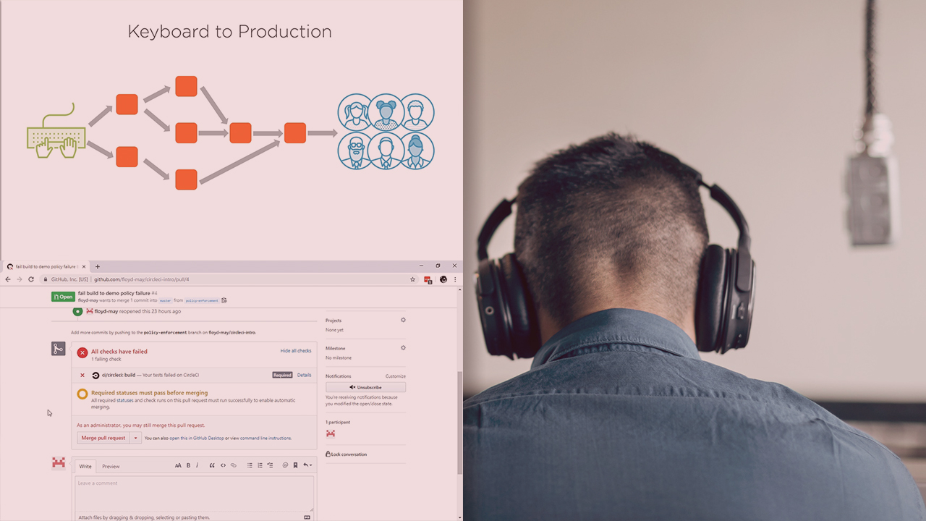Click the Markdown supported icon below comment box
Viewport: 926px width, 521px height.
click(307, 517)
